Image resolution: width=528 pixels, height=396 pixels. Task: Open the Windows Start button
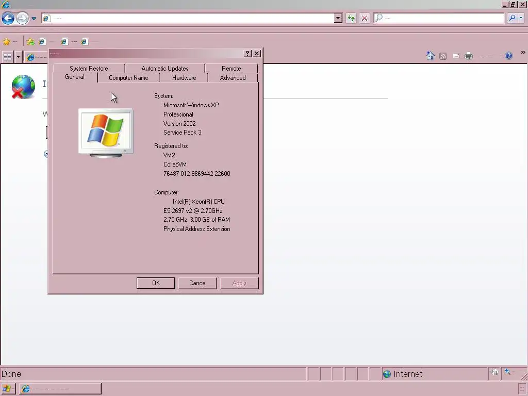[8, 389]
